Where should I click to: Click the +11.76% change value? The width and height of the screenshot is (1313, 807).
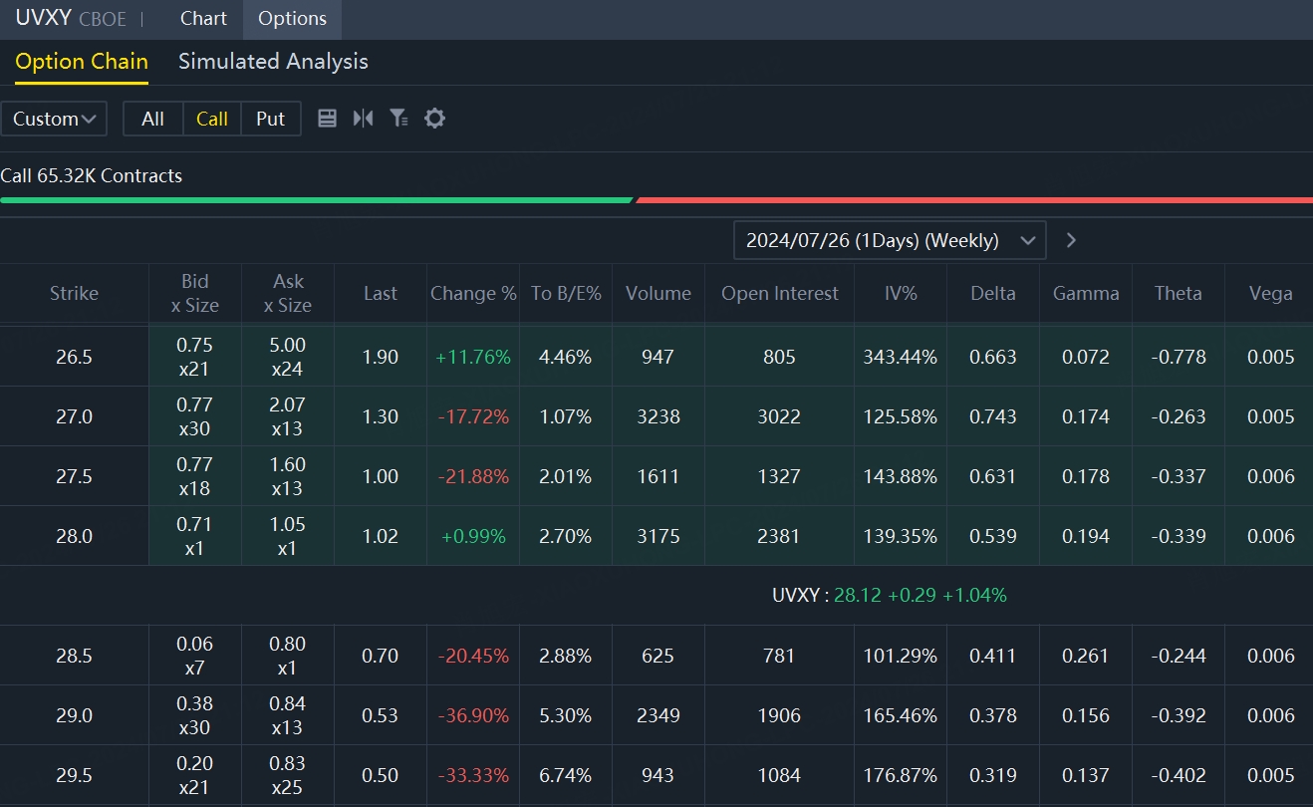(x=473, y=357)
